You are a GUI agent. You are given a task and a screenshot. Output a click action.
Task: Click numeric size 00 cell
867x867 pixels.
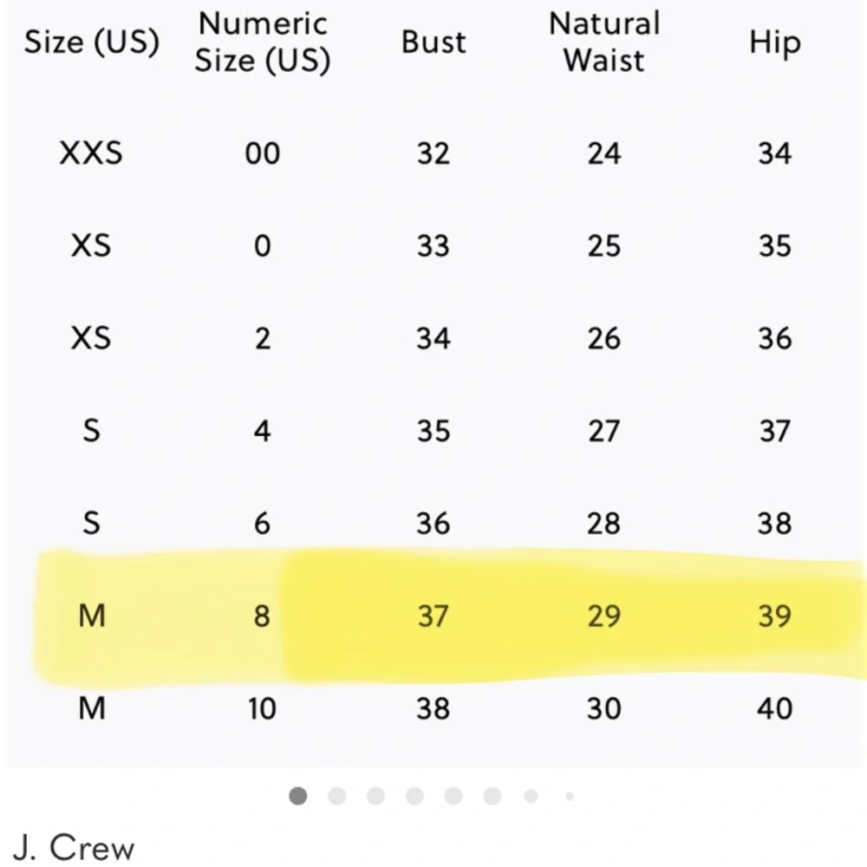point(262,153)
